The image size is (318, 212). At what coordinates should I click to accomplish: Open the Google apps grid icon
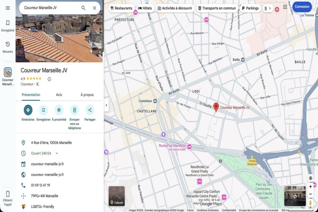[285, 7]
